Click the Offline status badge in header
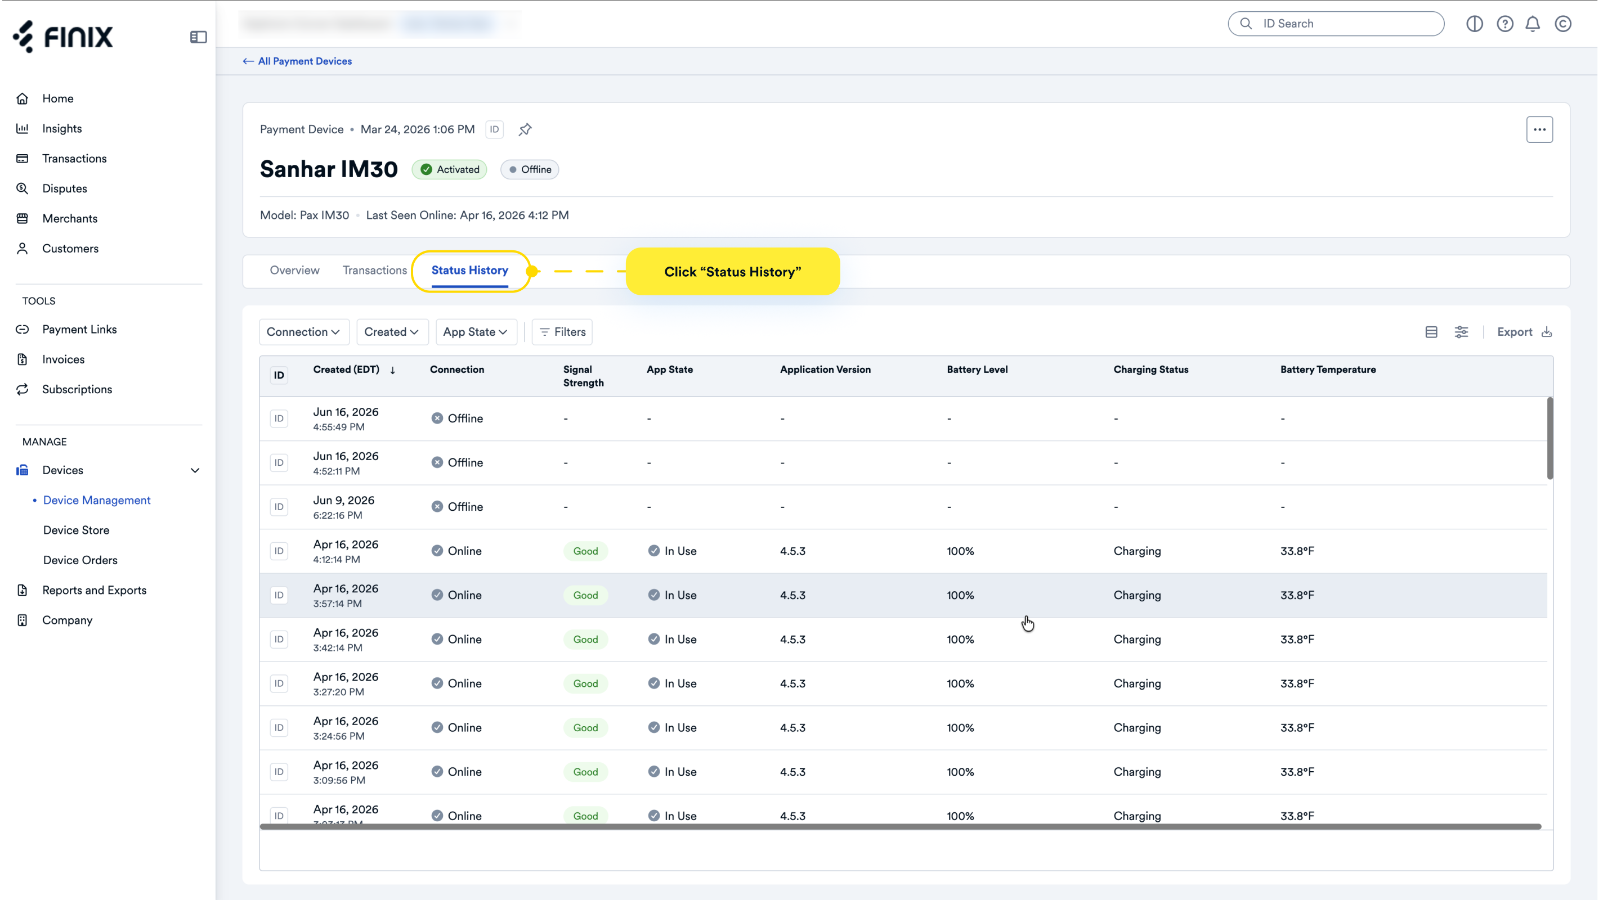1621x900 pixels. 529,170
